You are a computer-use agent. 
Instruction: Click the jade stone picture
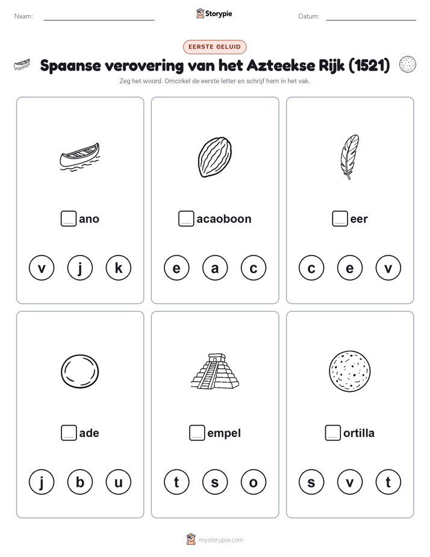[80, 371]
